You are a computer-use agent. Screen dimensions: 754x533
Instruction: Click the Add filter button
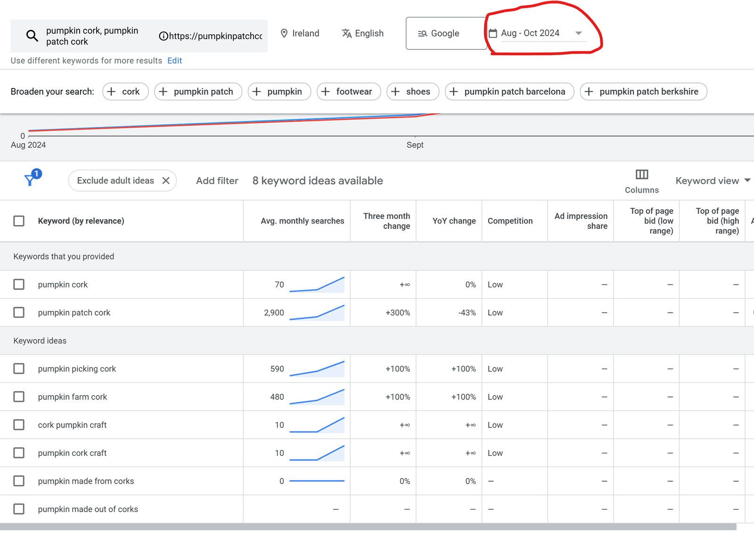(x=217, y=181)
